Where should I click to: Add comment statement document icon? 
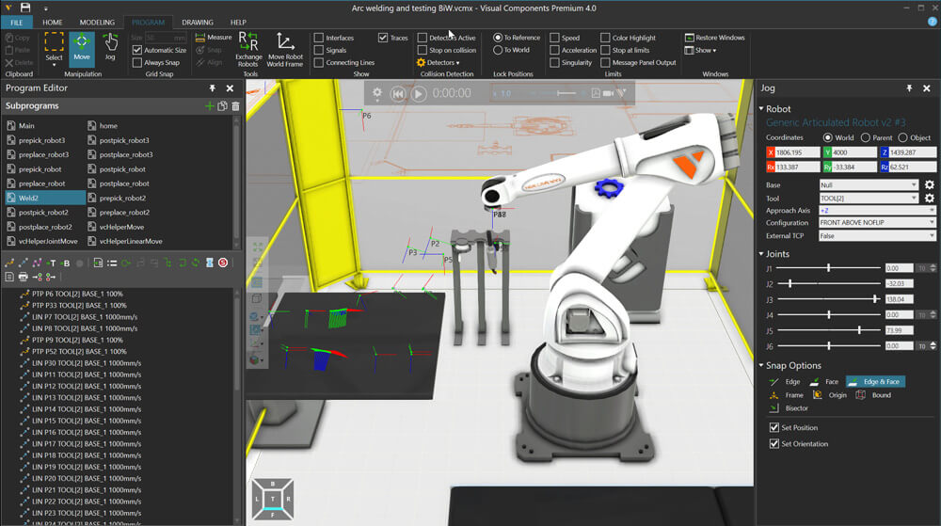point(9,277)
